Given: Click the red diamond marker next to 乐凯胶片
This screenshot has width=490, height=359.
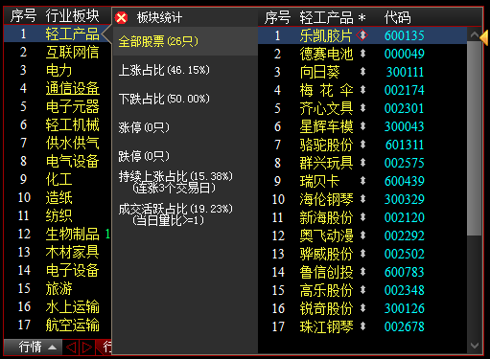Looking at the screenshot, I should [362, 35].
